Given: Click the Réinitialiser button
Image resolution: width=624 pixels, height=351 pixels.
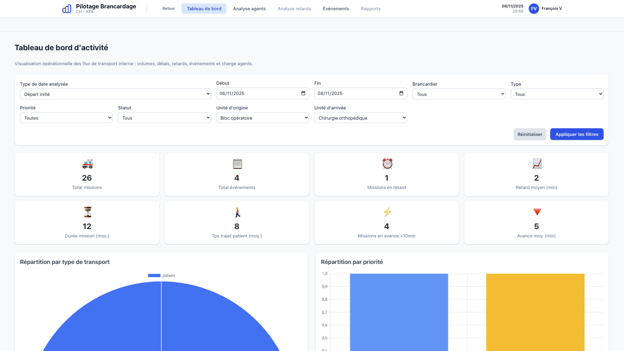Looking at the screenshot, I should click(x=530, y=135).
